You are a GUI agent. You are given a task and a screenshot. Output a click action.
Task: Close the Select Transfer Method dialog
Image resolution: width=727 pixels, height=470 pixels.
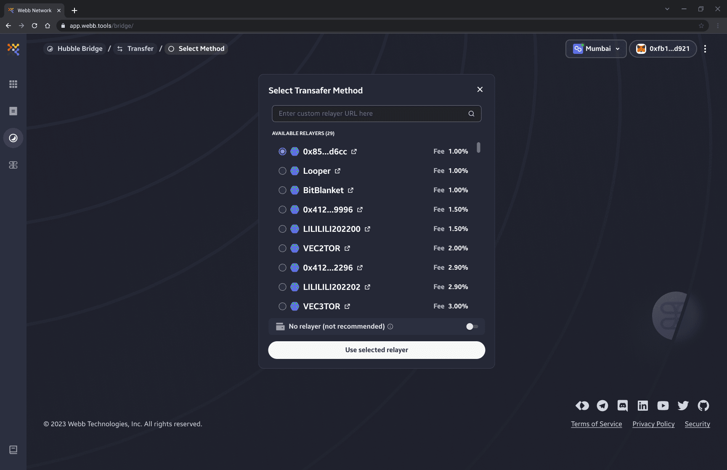click(480, 89)
